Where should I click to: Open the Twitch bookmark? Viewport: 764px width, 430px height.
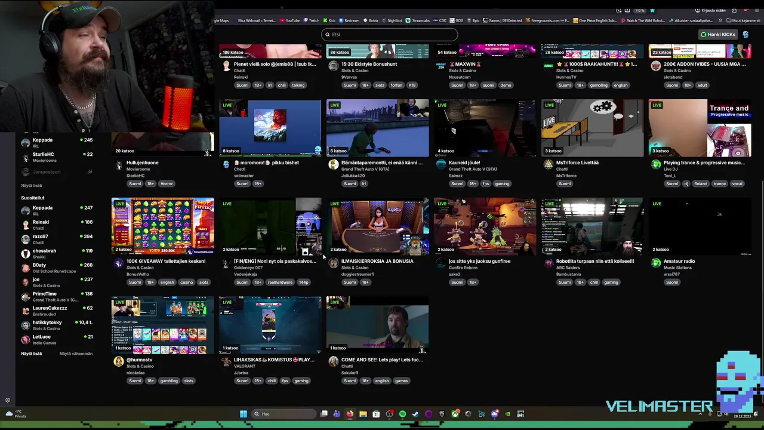[x=311, y=20]
